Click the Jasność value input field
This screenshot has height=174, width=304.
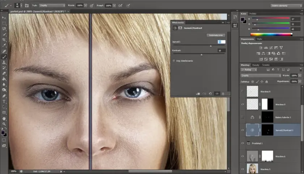click(221, 42)
